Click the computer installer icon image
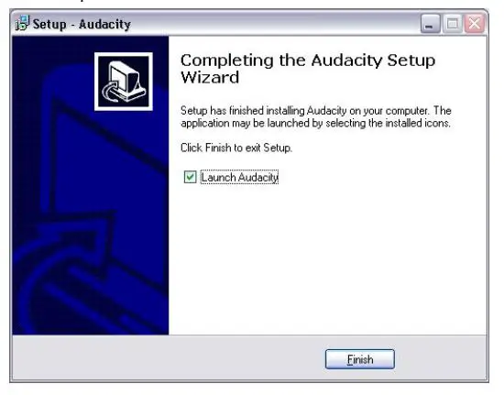 (124, 82)
